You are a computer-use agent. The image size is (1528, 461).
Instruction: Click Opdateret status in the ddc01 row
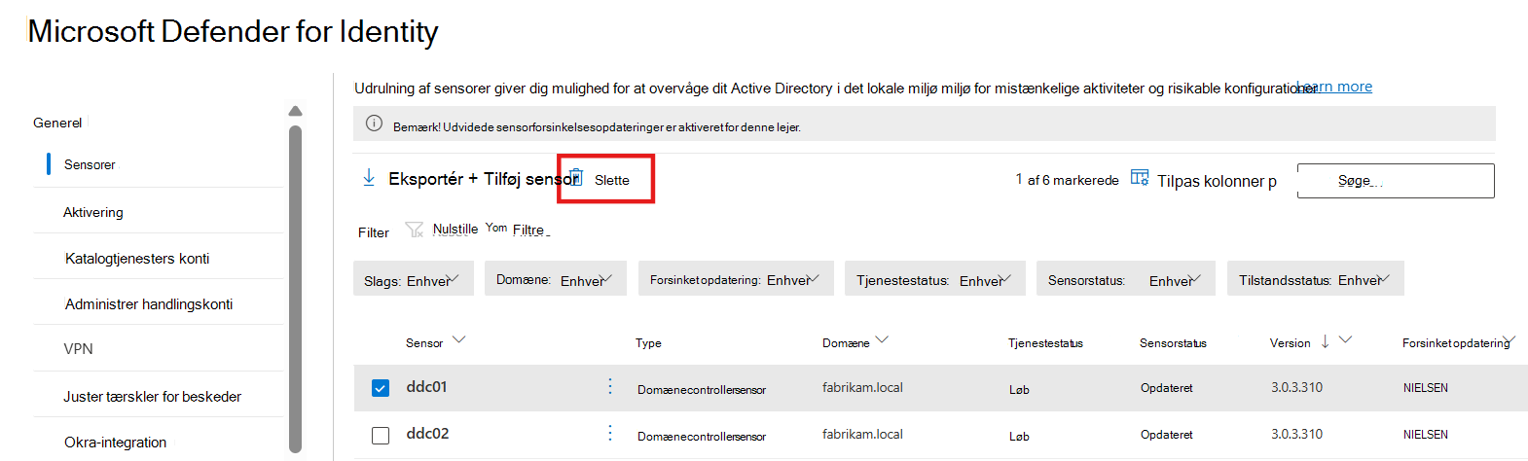point(1166,387)
